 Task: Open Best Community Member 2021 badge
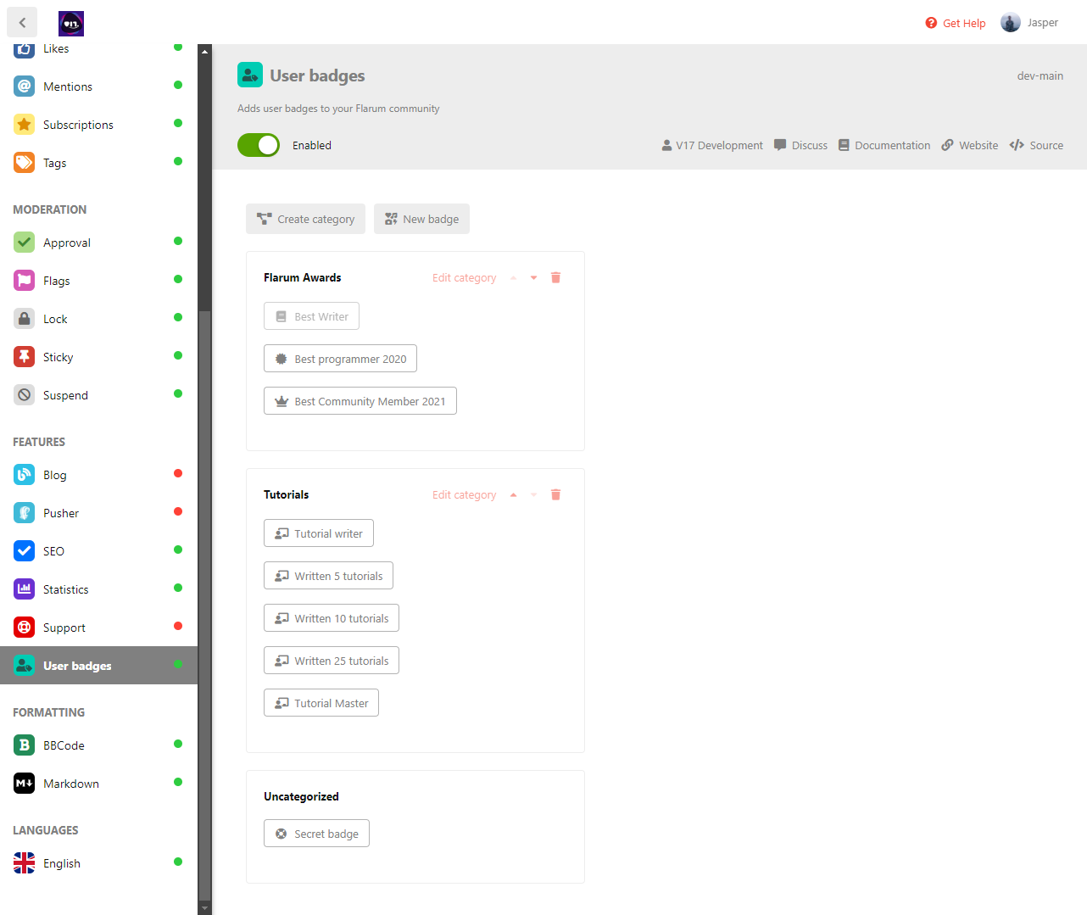360,401
